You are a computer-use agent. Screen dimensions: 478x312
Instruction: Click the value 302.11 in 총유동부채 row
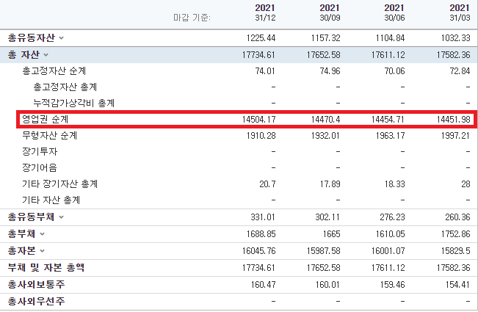point(327,217)
